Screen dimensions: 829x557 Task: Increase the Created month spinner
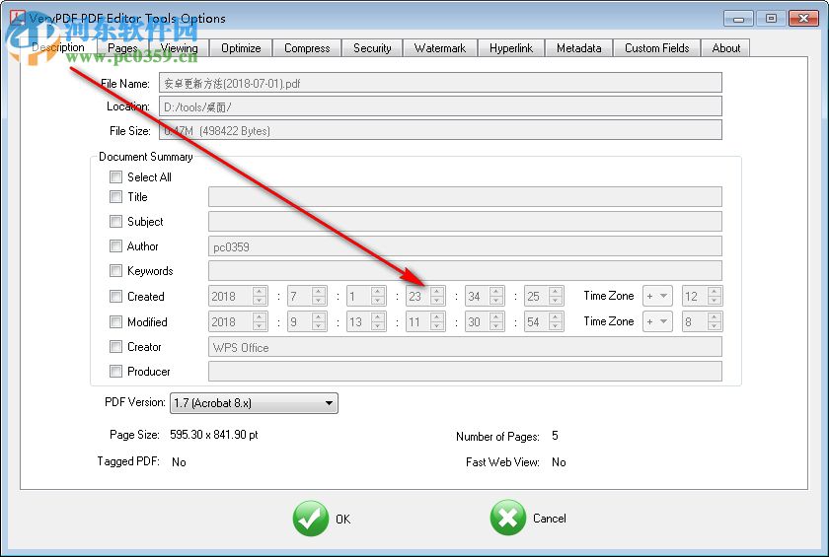[319, 292]
